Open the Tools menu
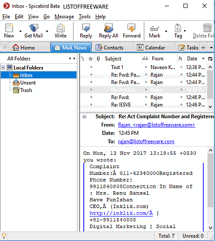Screen dimensions: 215x241 (x=85, y=17)
